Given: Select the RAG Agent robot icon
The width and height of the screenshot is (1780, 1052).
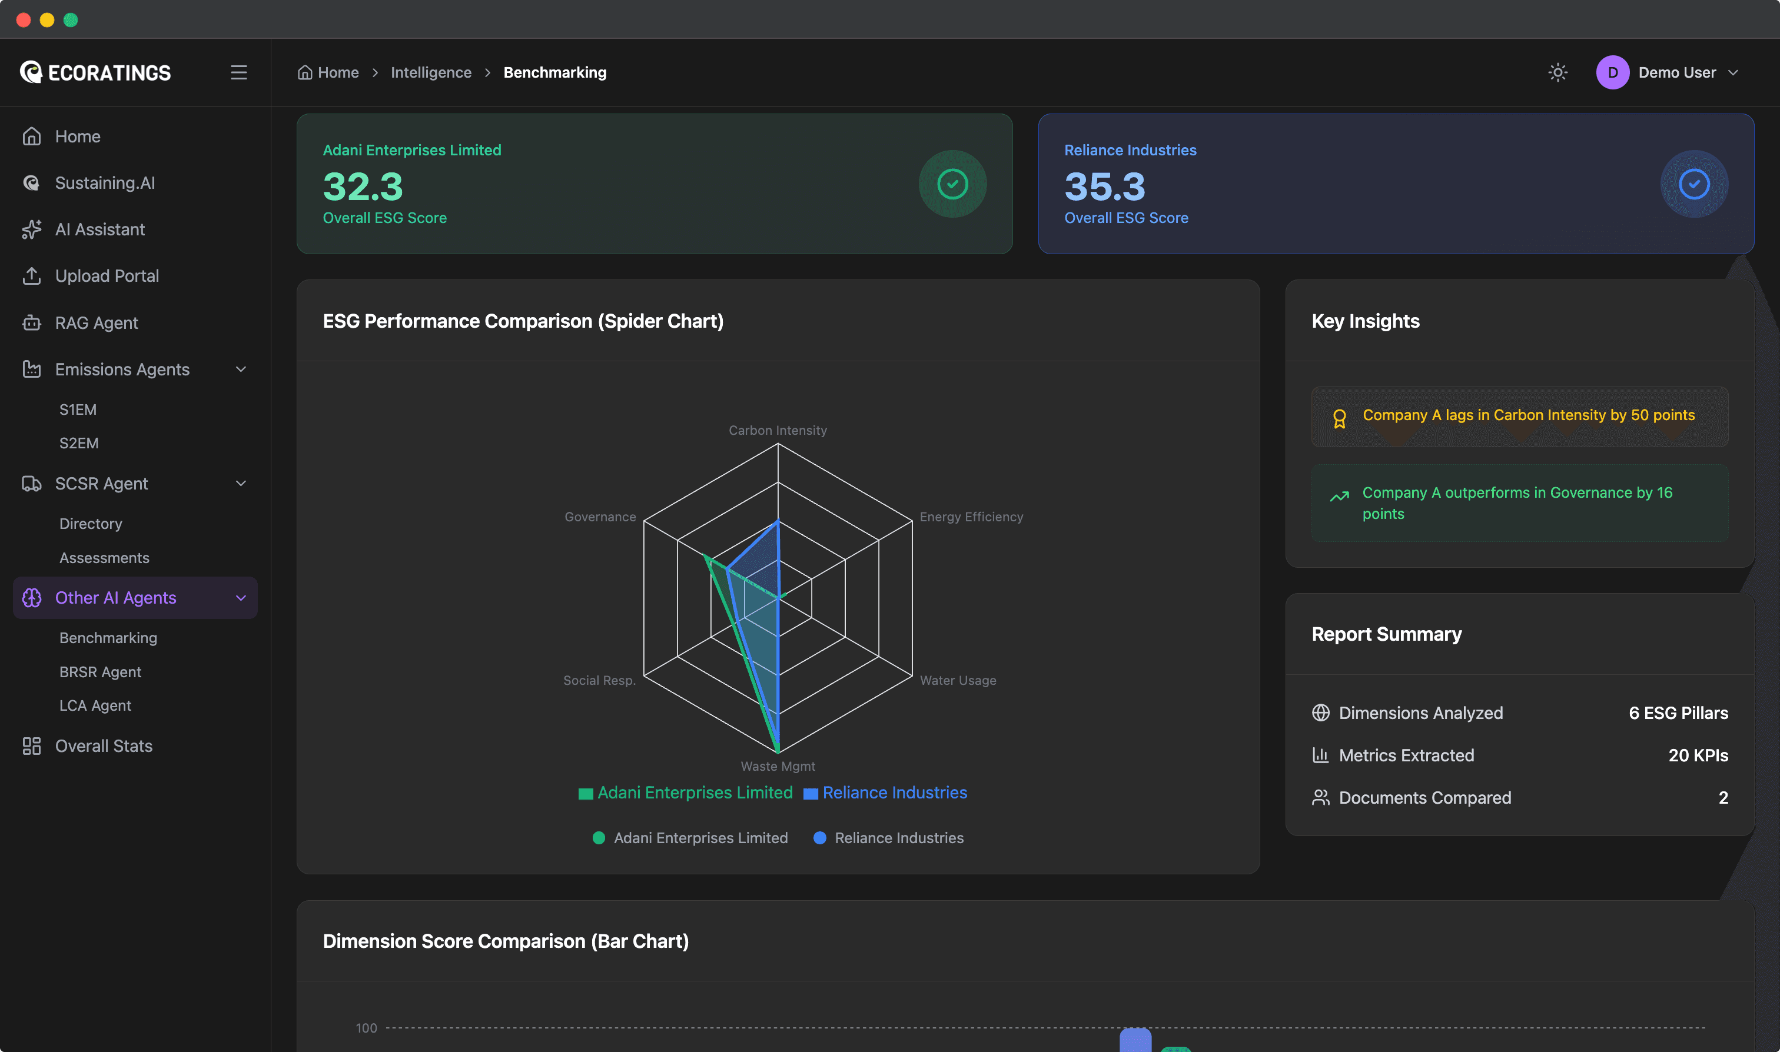Looking at the screenshot, I should (32, 322).
